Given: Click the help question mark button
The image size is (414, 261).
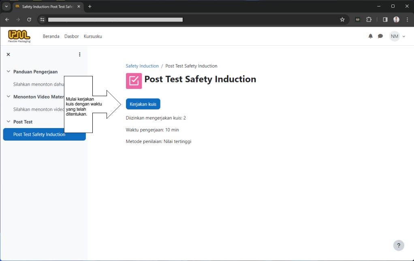Looking at the screenshot, I should click(x=399, y=245).
